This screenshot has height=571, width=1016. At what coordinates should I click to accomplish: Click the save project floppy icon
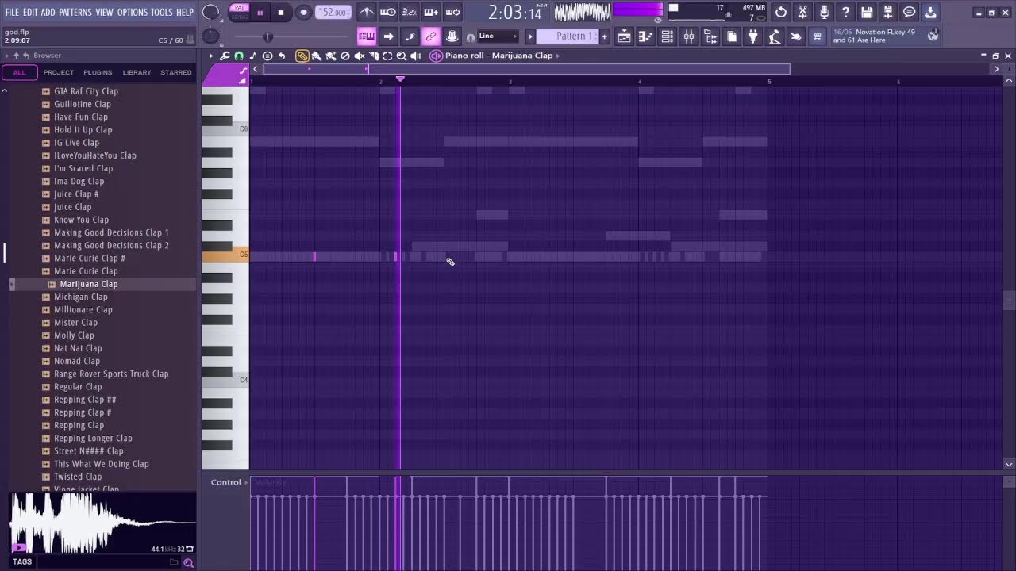coord(867,12)
